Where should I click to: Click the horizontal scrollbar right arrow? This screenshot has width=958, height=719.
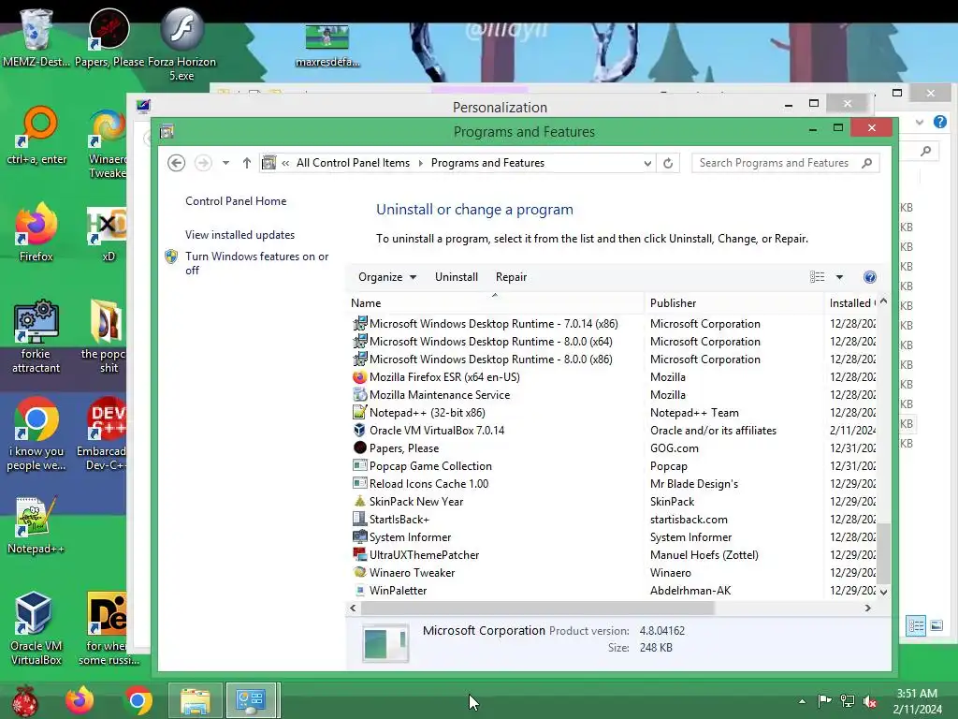(867, 609)
